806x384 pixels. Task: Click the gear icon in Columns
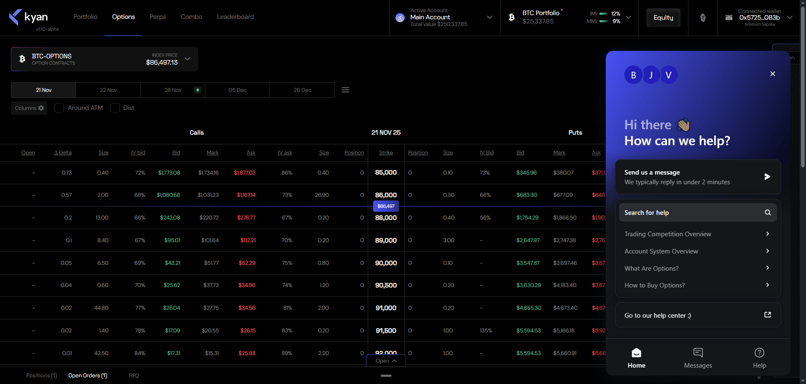point(41,108)
